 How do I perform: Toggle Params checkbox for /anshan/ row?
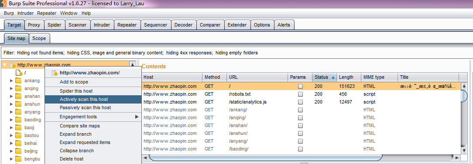[300, 125]
